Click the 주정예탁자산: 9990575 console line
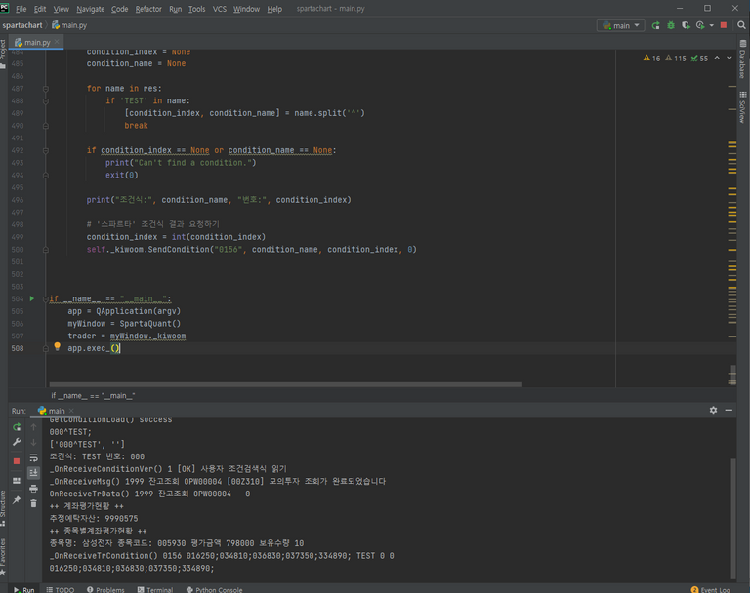 (94, 519)
